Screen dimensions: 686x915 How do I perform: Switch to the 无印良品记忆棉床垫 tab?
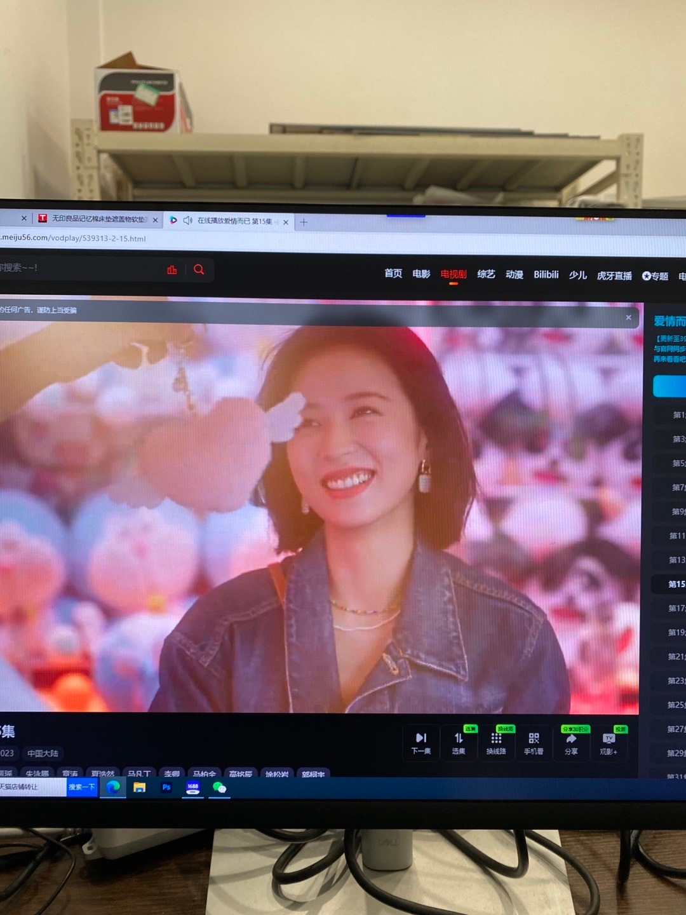[x=98, y=219]
